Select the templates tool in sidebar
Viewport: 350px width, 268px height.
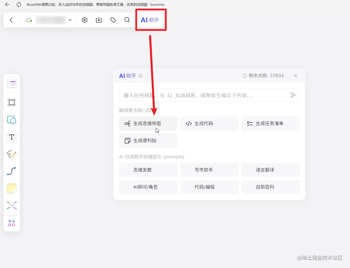tap(12, 83)
